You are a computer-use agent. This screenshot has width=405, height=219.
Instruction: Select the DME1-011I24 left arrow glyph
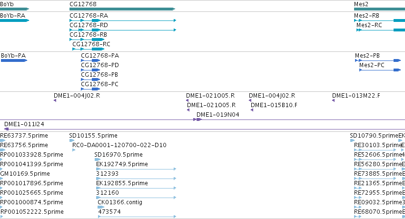pyautogui.click(x=7, y=129)
